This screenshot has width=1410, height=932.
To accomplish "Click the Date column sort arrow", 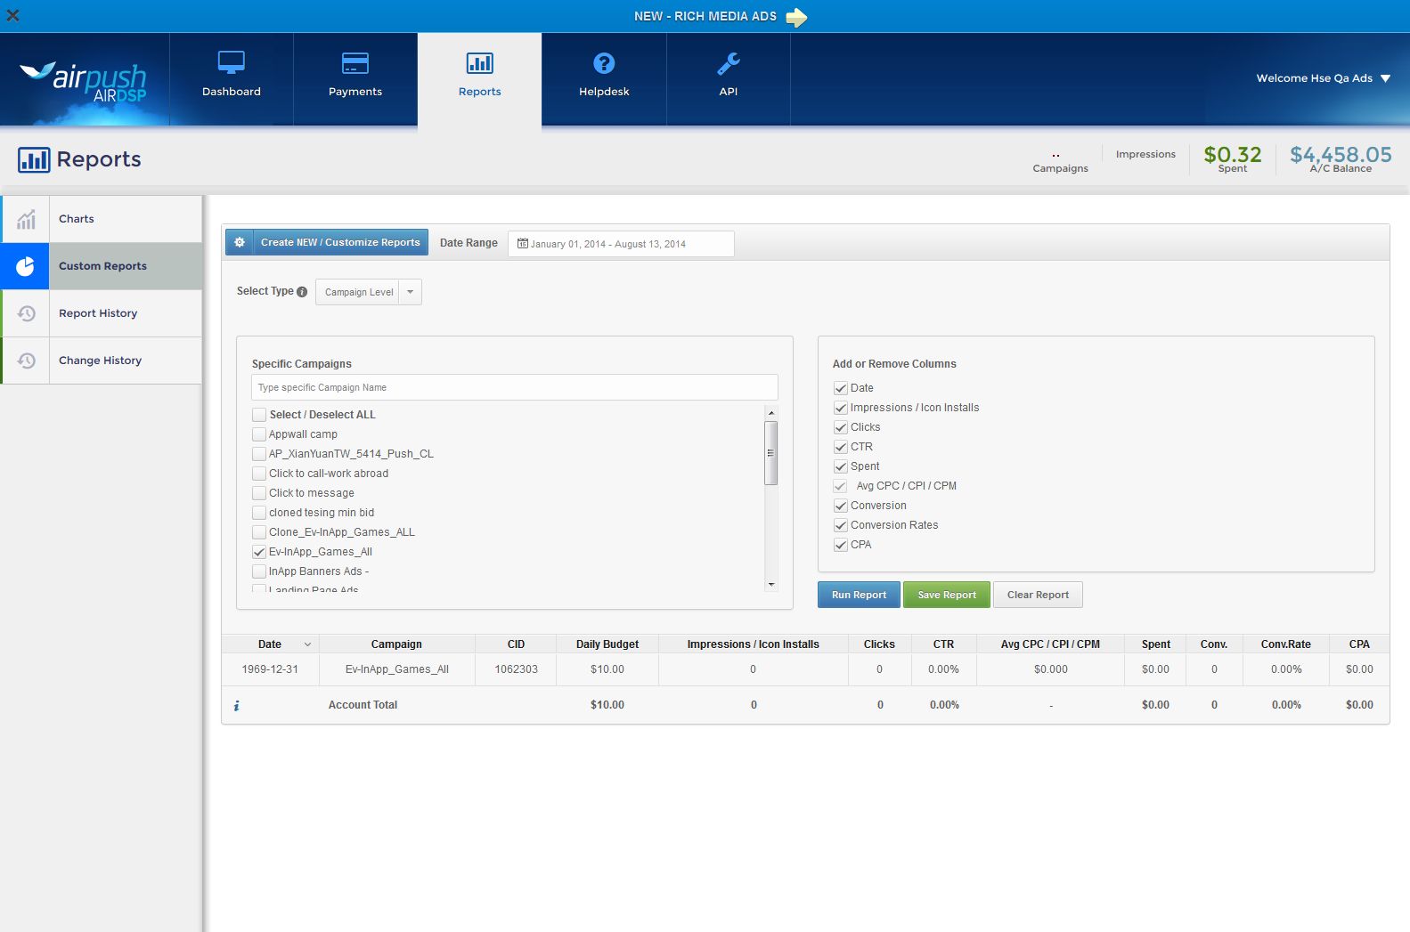I will 307,644.
